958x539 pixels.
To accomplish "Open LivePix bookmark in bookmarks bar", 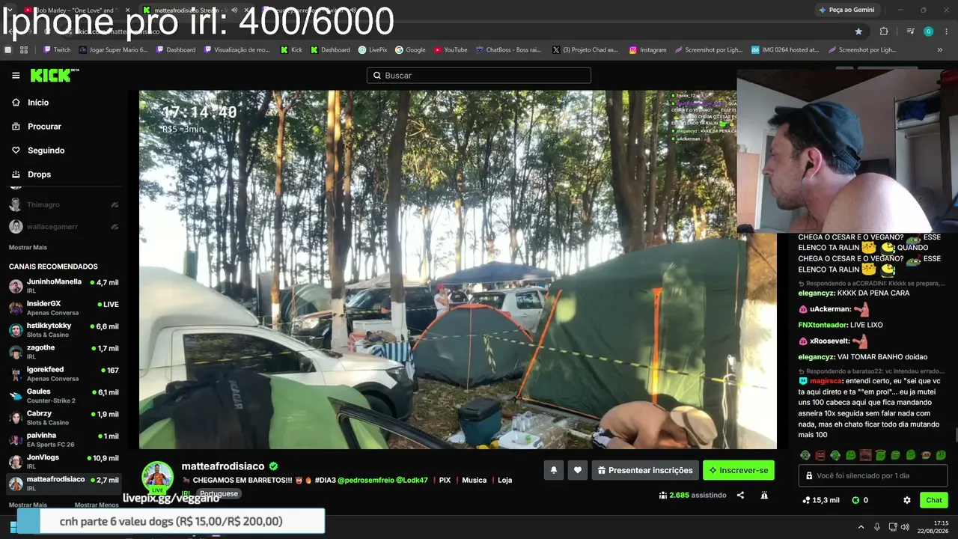I will (372, 50).
